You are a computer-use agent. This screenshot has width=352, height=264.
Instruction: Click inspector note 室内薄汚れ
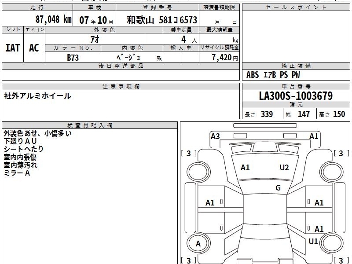click(x=20, y=165)
